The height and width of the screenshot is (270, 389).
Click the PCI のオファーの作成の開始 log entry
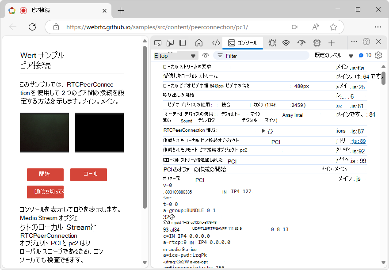click(x=194, y=170)
